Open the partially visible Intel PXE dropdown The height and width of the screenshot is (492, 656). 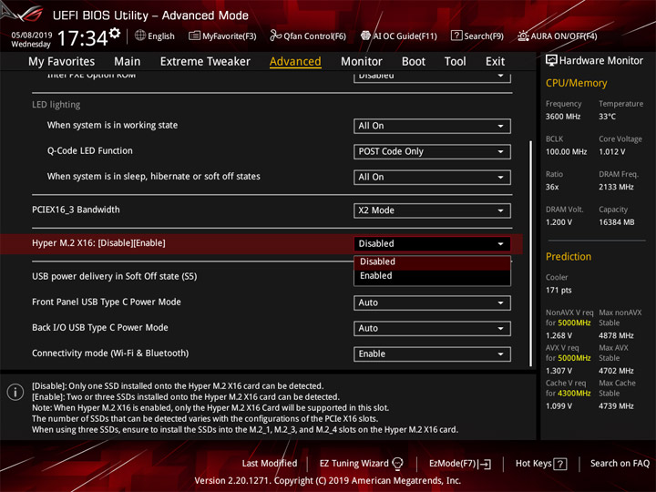click(432, 77)
